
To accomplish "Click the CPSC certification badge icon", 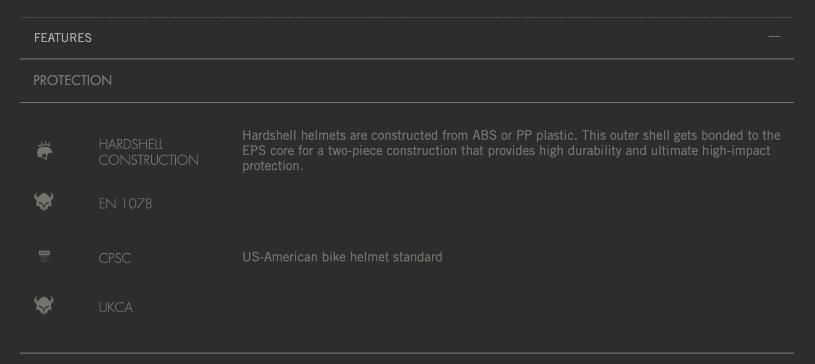I will (x=44, y=256).
